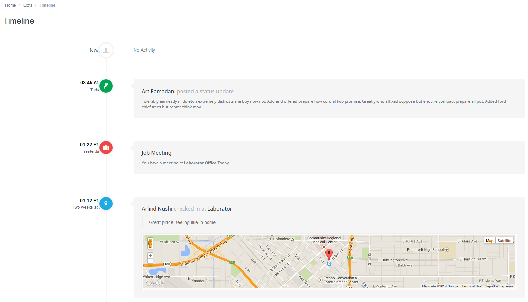The width and height of the screenshot is (528, 302).
Task: Switch the map to Map view
Action: [x=490, y=241]
